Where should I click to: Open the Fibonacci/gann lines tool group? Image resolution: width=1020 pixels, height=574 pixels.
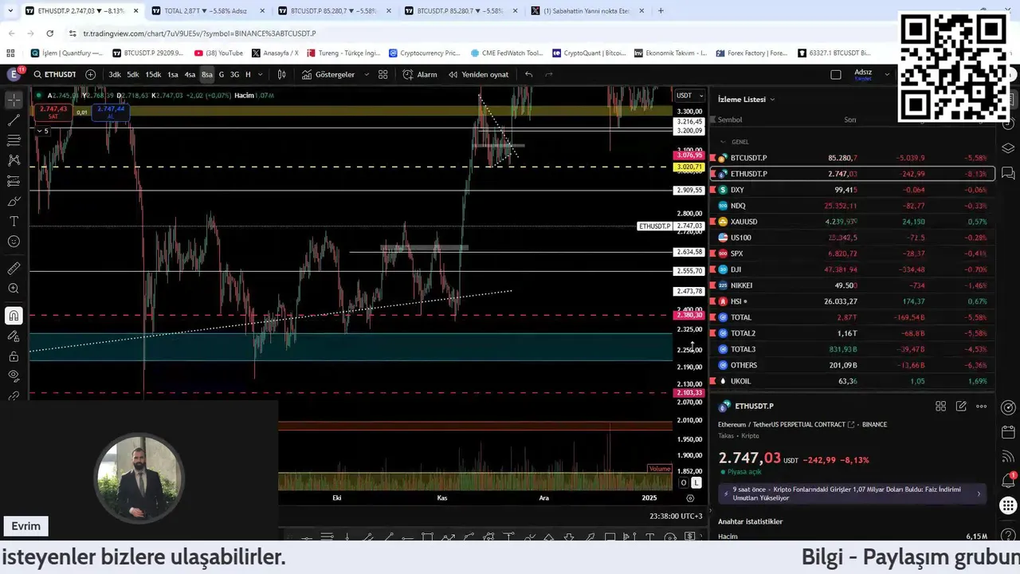pos(14,140)
